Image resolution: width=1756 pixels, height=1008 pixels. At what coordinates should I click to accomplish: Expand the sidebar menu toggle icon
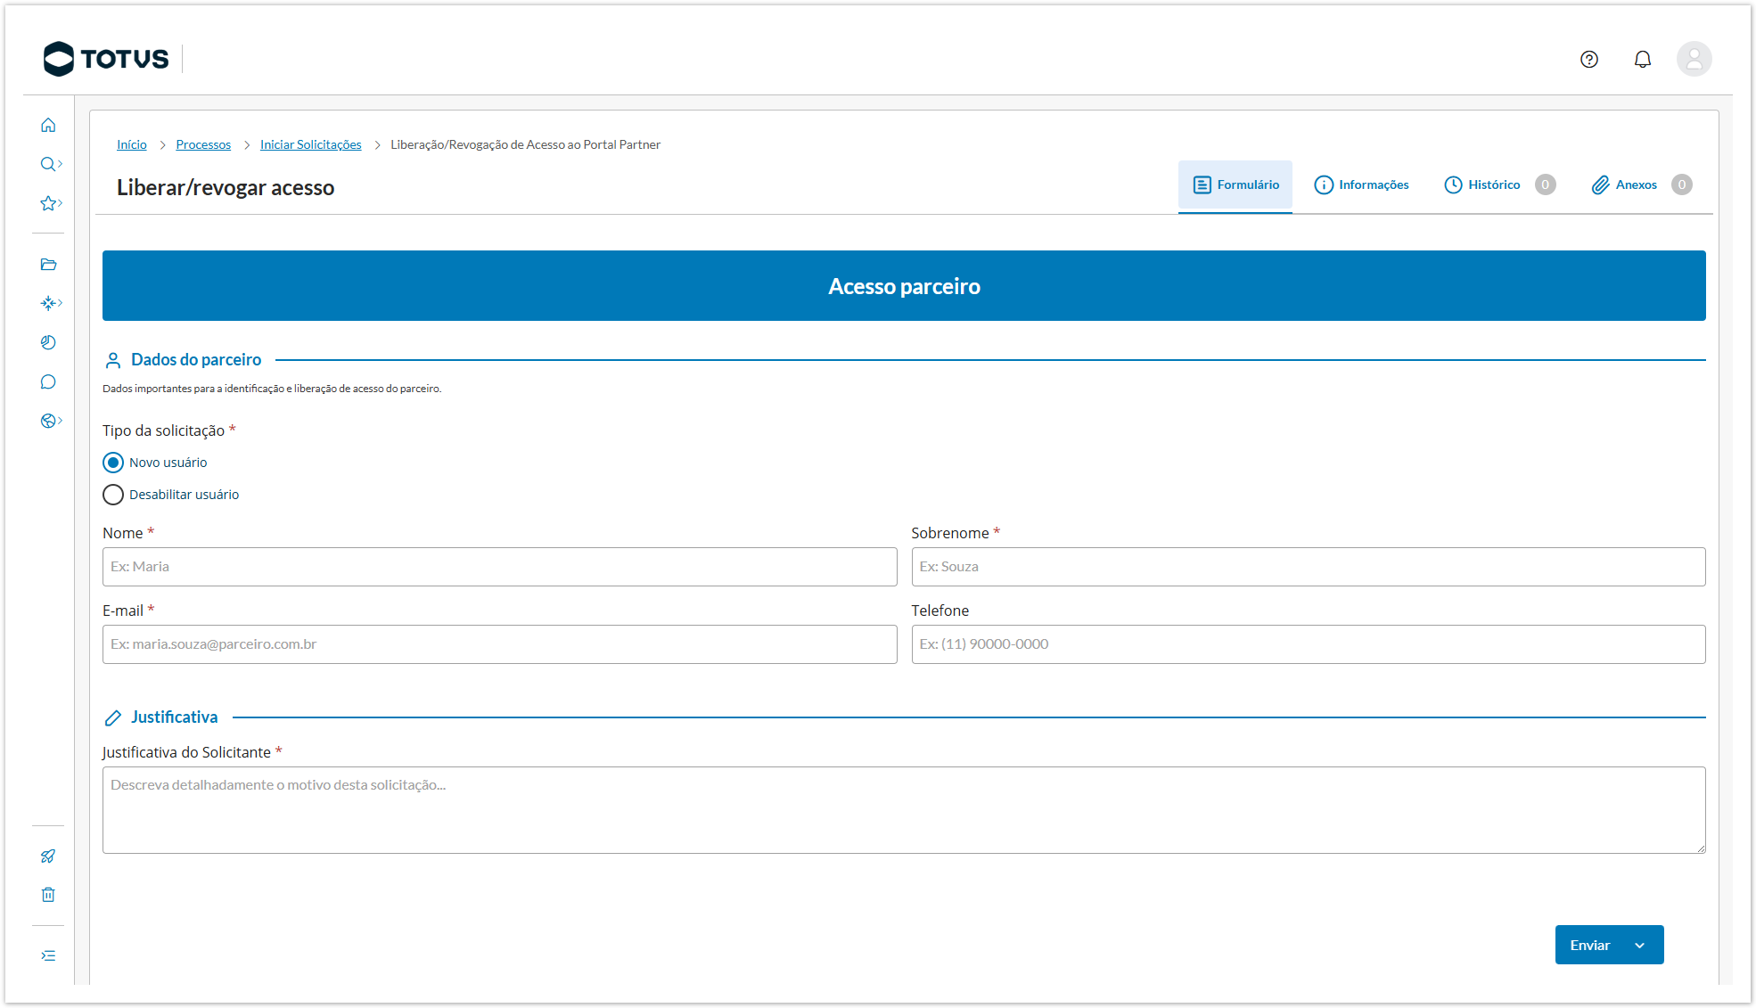(x=48, y=955)
